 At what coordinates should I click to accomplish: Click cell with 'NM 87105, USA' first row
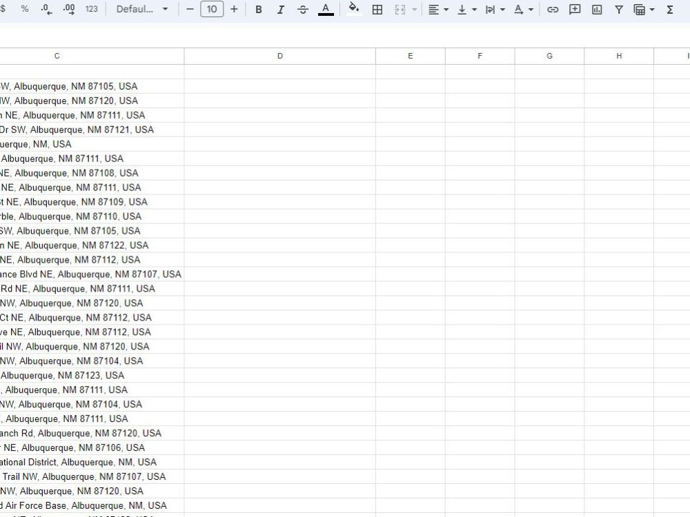[x=92, y=86]
